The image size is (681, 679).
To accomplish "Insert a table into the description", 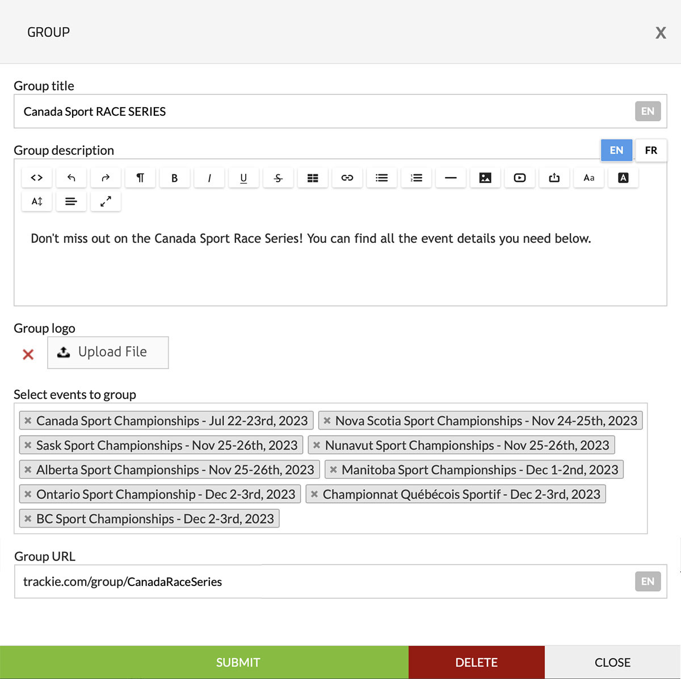I will point(313,178).
